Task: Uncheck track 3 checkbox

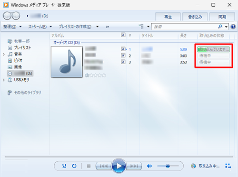Action: click(123, 62)
